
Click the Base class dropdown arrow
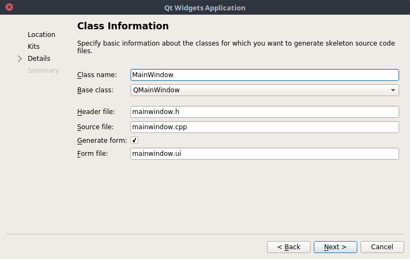pyautogui.click(x=393, y=90)
